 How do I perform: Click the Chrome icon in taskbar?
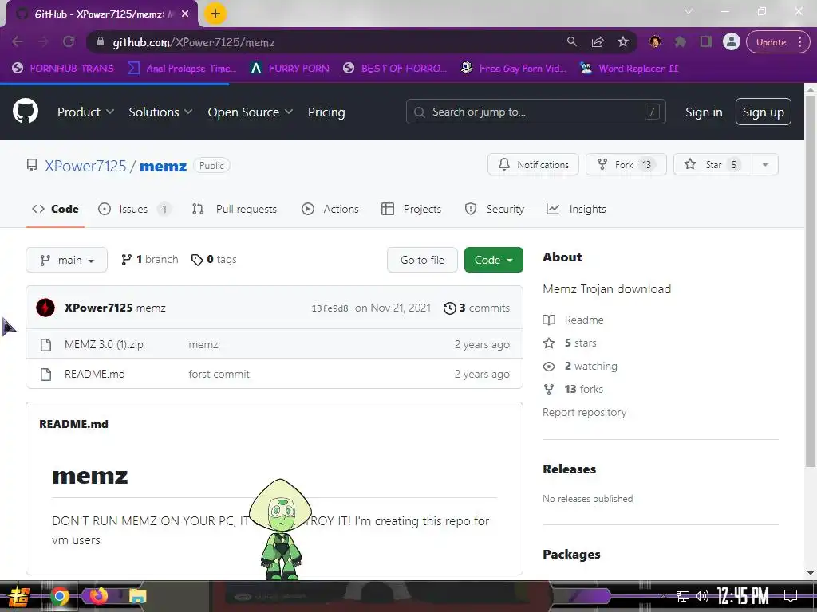point(59,596)
